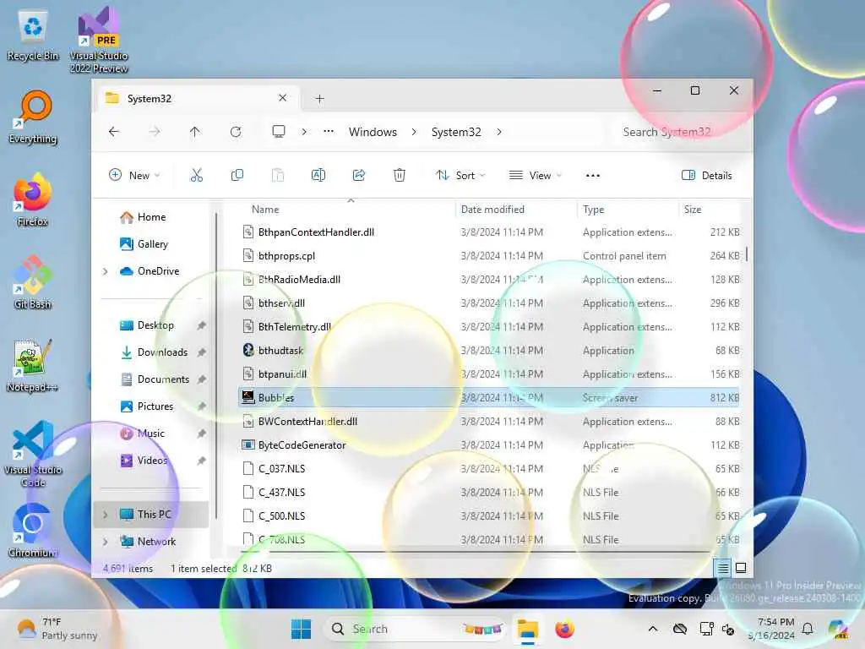Open the See more ellipsis in toolbar
The height and width of the screenshot is (649, 865).
(x=593, y=176)
